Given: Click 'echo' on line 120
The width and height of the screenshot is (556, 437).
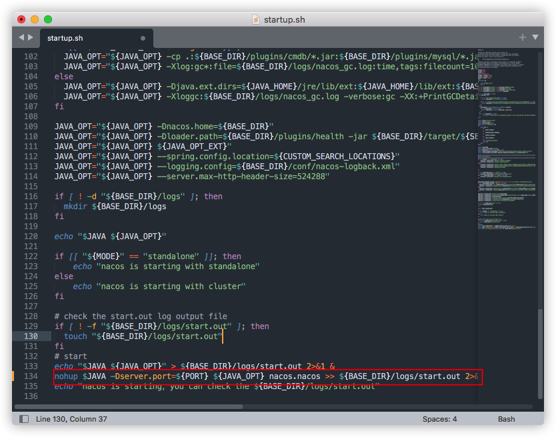Looking at the screenshot, I should tap(64, 236).
